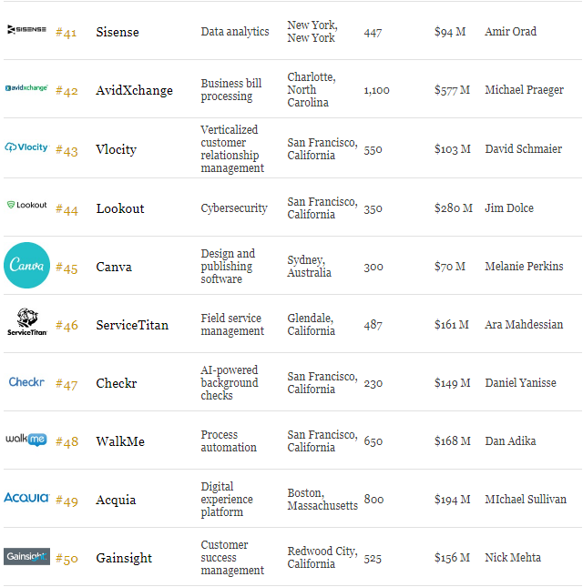Image resolution: width=583 pixels, height=587 pixels.
Task: Select CEO name Melanie Perkins
Action: point(524,266)
